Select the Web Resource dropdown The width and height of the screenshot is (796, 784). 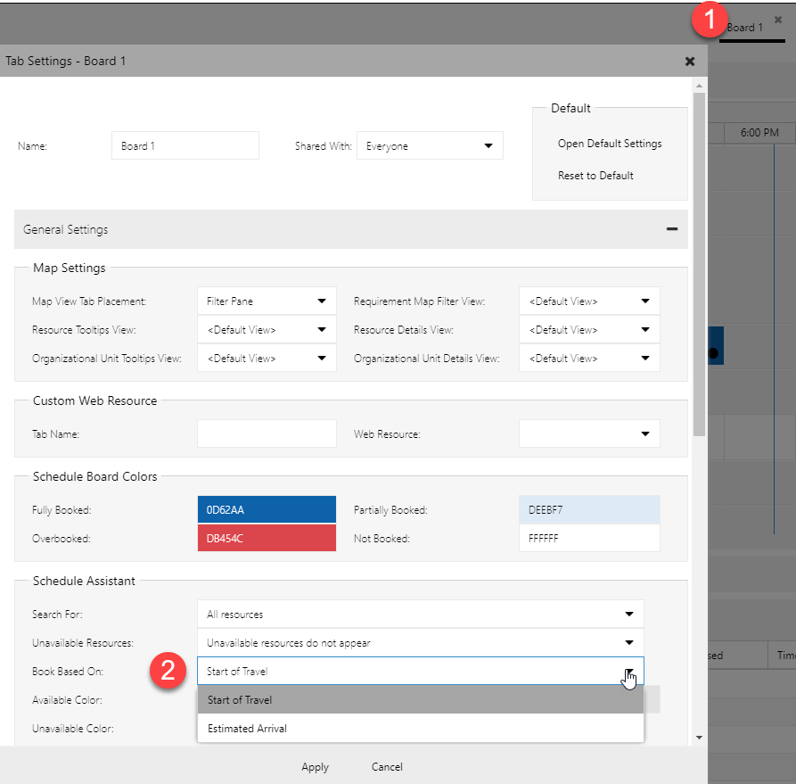point(589,433)
